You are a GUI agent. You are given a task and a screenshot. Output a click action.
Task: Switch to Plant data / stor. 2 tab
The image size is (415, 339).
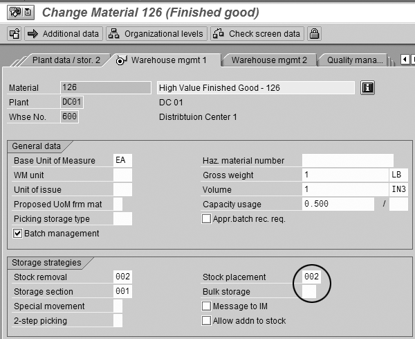point(66,60)
